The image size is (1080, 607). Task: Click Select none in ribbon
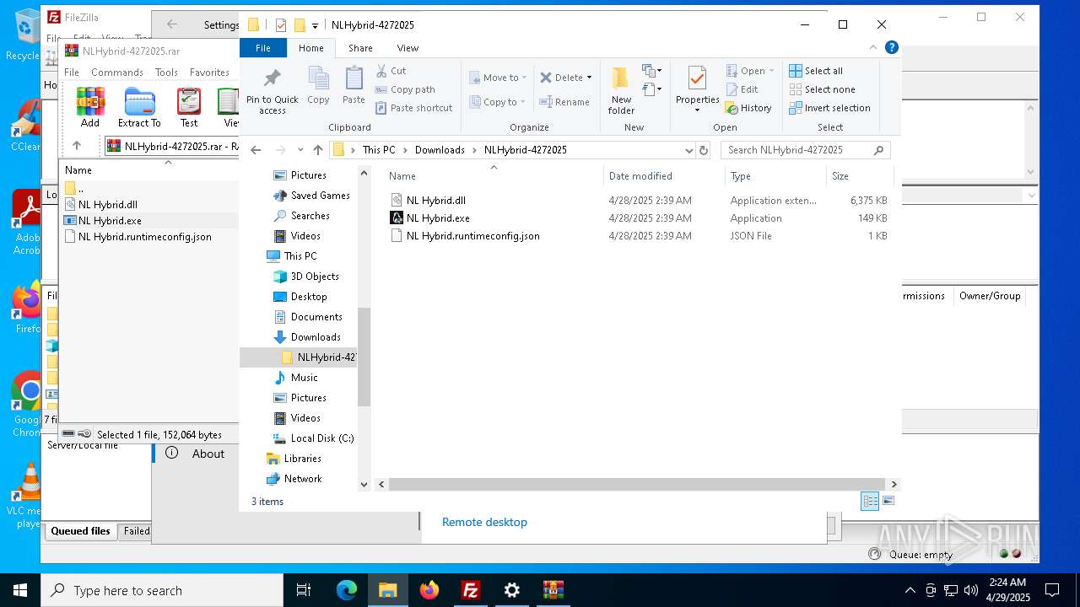pos(822,89)
